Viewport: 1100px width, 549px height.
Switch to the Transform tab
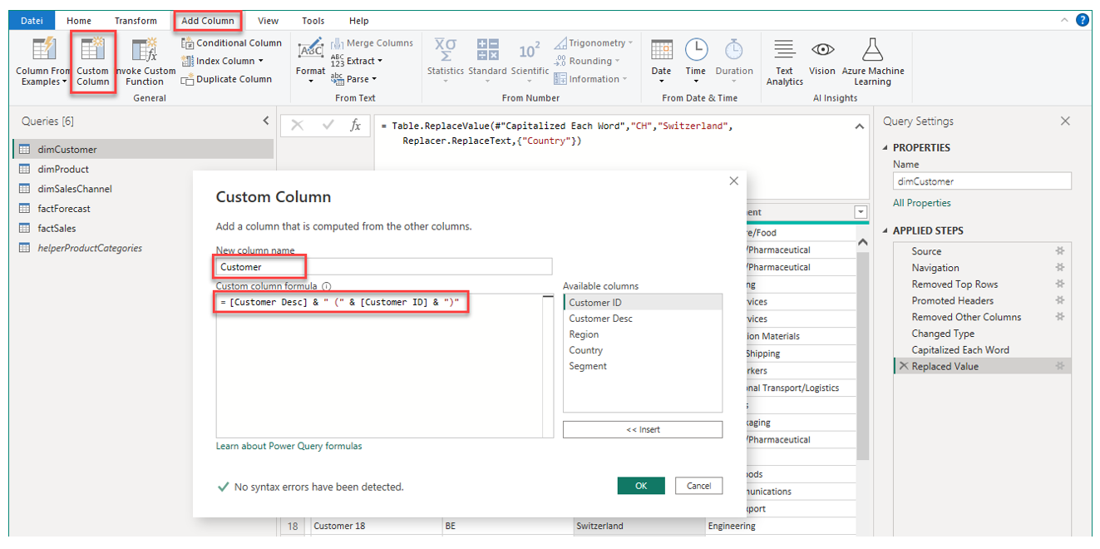point(136,21)
